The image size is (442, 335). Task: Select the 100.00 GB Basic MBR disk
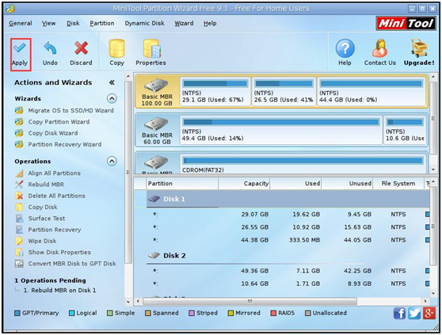157,92
